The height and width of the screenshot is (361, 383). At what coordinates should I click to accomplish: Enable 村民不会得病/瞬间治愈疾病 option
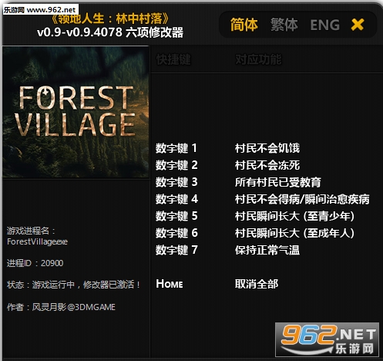click(302, 199)
